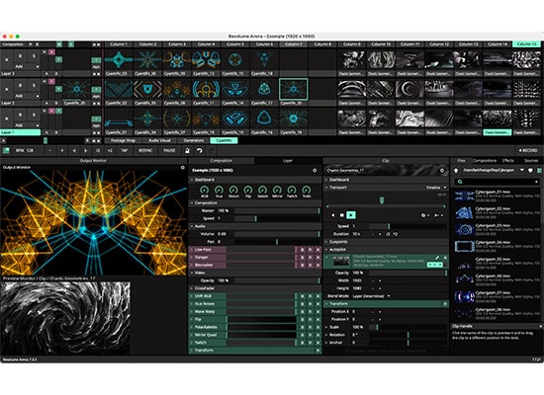Click the Mirror dashboard knob
544x395 pixels.
point(277,190)
